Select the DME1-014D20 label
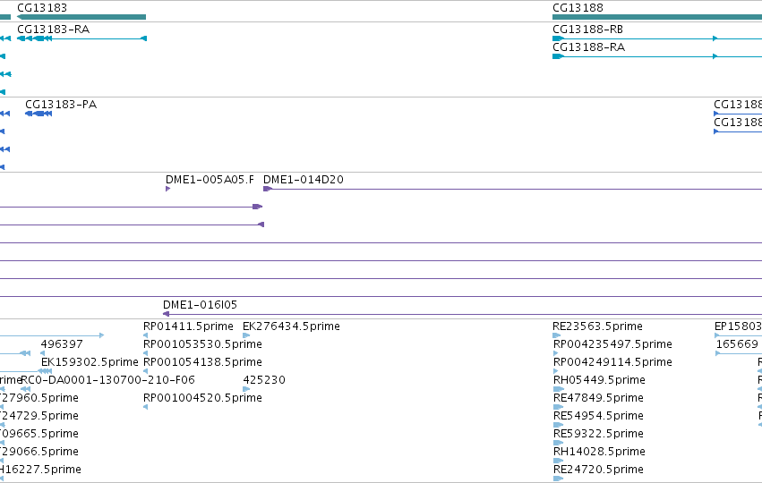Image resolution: width=762 pixels, height=483 pixels. (x=304, y=180)
